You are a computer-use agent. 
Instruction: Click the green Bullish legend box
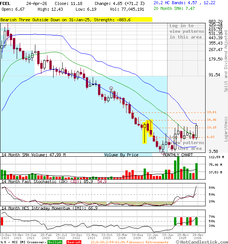tap(55, 242)
